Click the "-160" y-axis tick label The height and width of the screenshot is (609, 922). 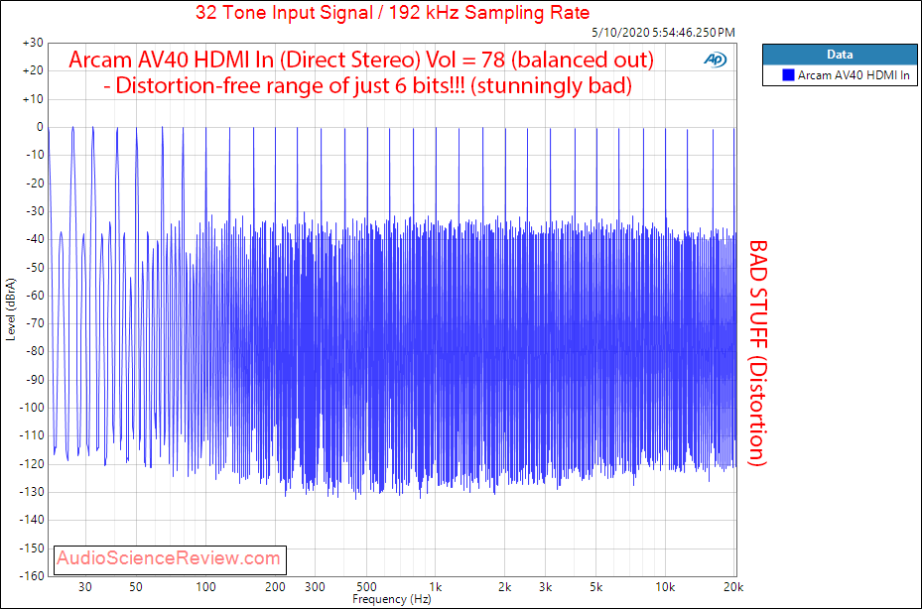(x=32, y=576)
